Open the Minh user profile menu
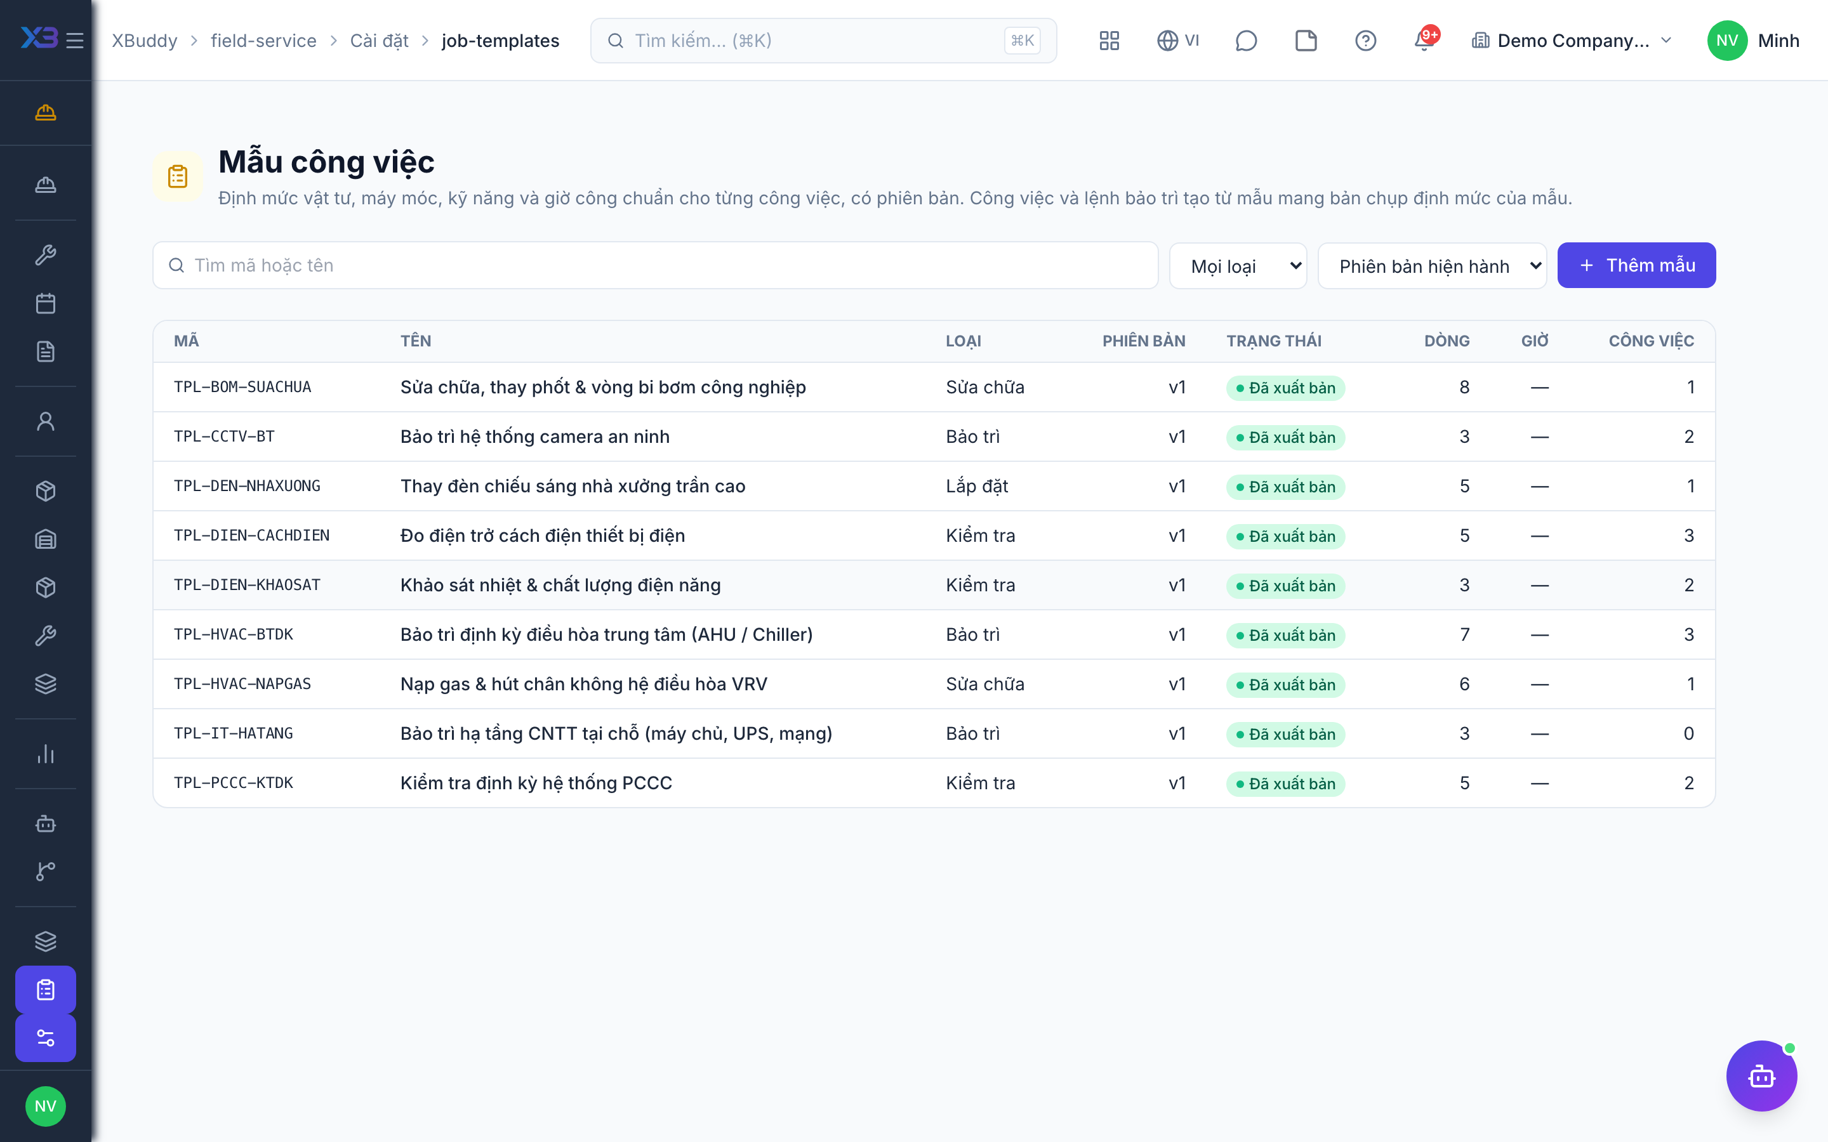The image size is (1828, 1142). (x=1752, y=41)
